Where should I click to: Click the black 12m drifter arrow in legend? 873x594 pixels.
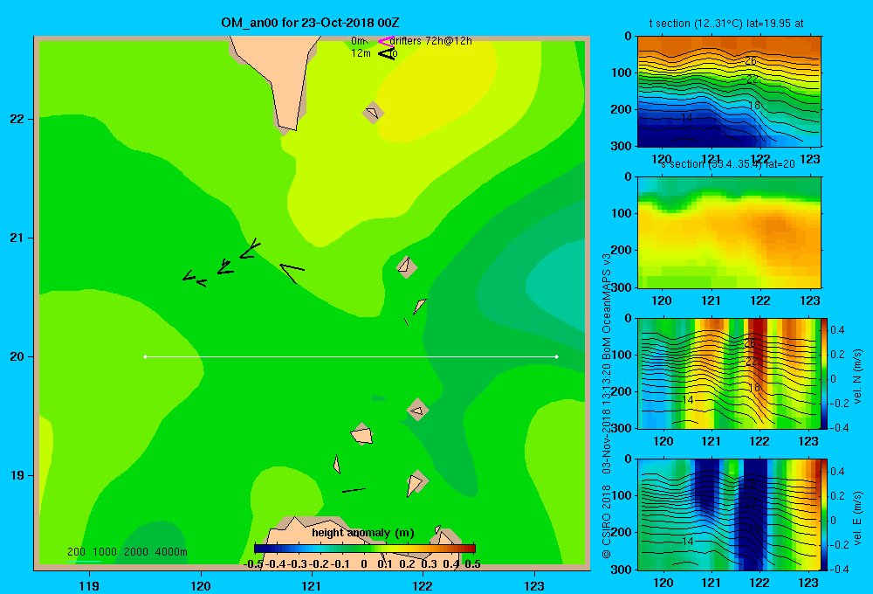point(386,53)
